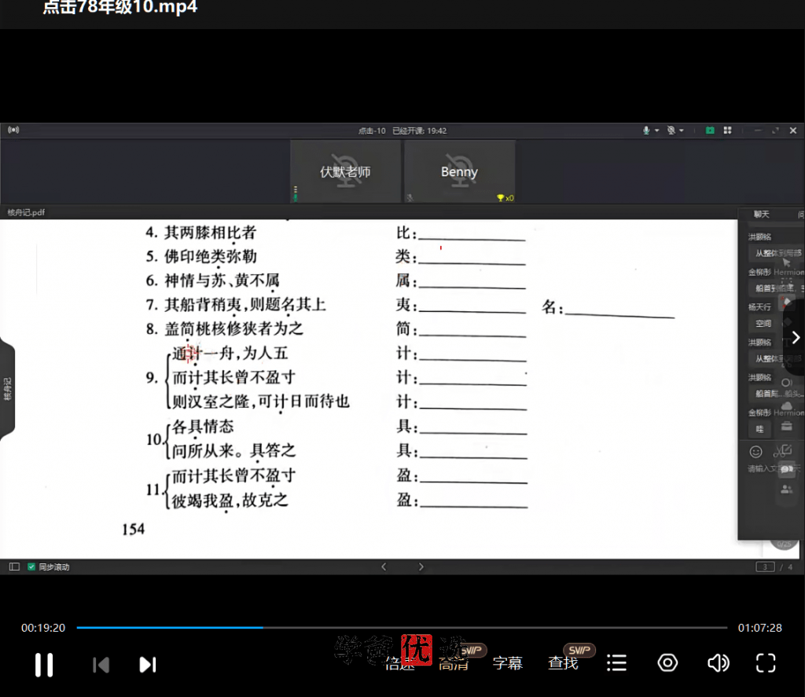Click the chat message 哇
This screenshot has width=805, height=697.
coord(760,429)
